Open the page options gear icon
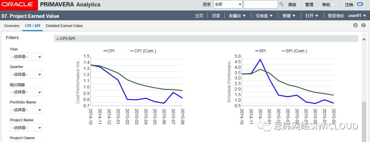The image size is (370, 142). click(355, 25)
